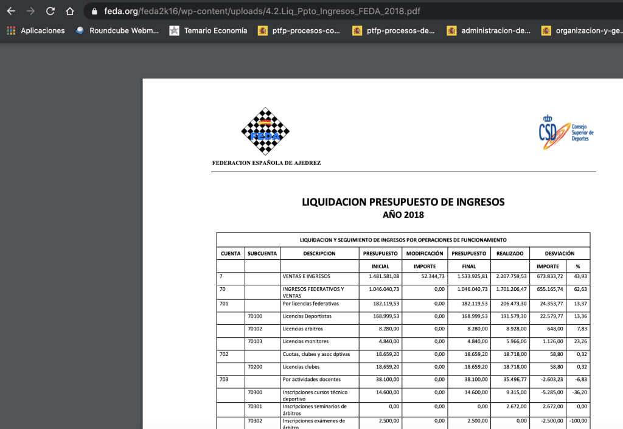Open the administracion-de bookmark

click(489, 30)
